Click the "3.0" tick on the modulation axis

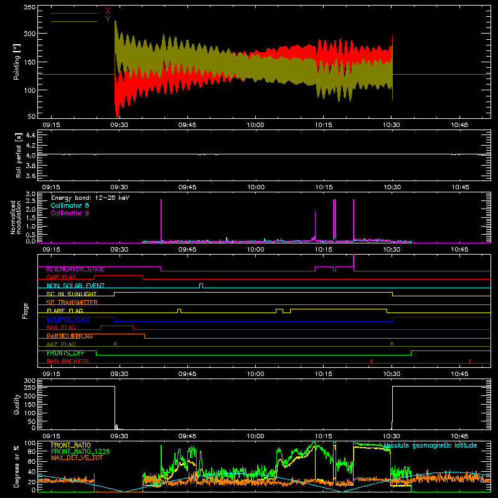point(31,194)
